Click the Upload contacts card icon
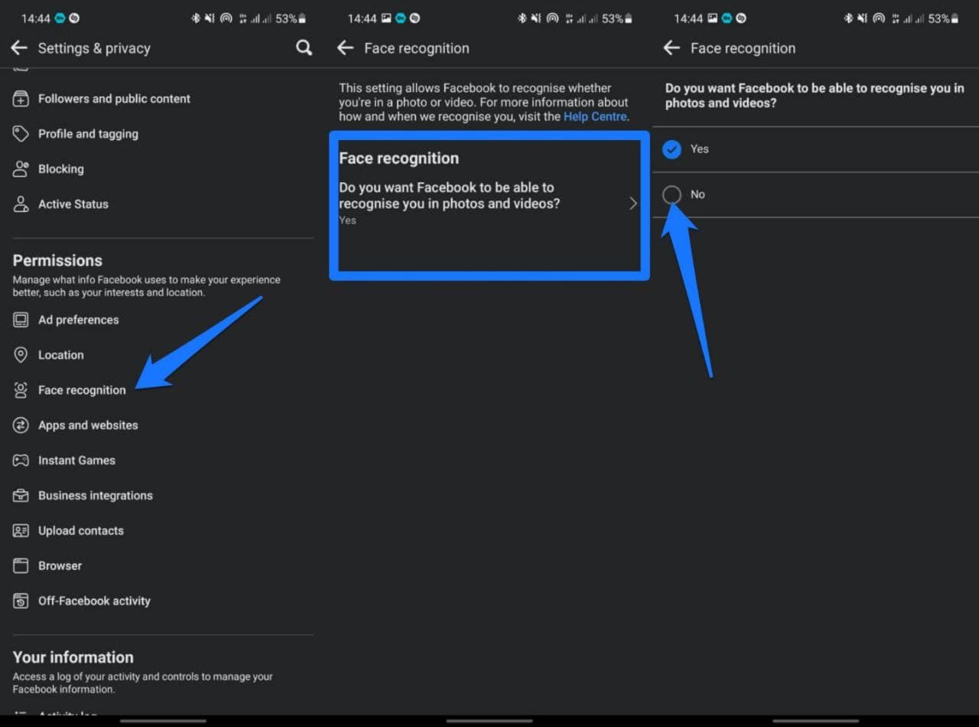This screenshot has height=727, width=979. point(21,531)
